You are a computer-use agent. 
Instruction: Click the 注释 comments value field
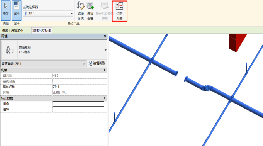(x=78, y=109)
